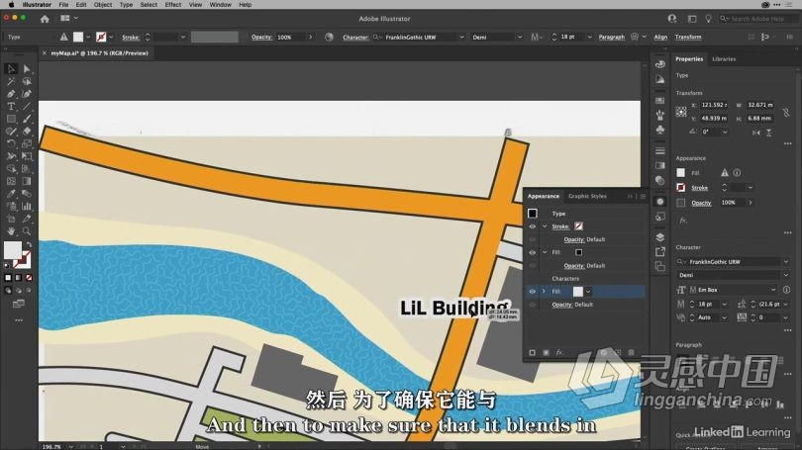Open the Type menu
Viewport: 802px width, 450px height.
(126, 5)
